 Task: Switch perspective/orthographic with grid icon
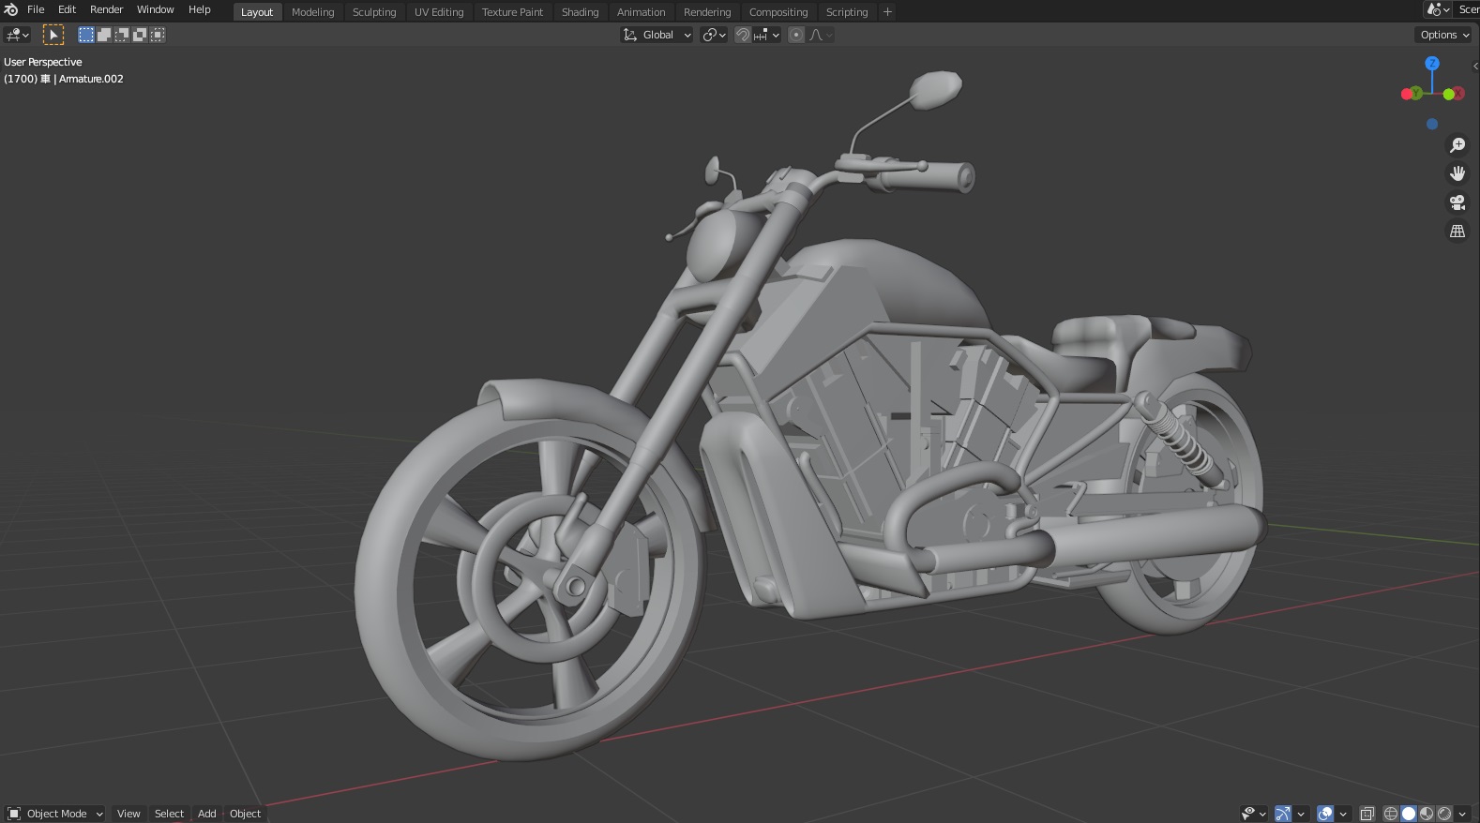(x=1457, y=231)
